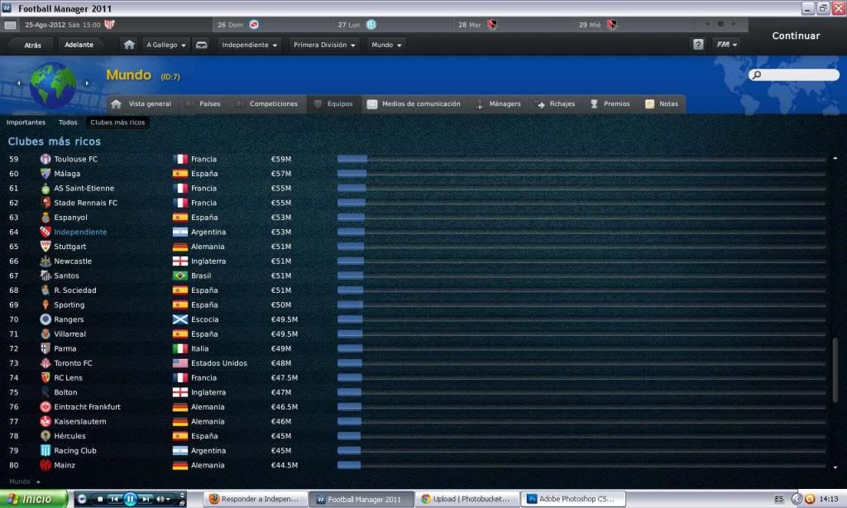The height and width of the screenshot is (508, 847).
Task: Click the search input field
Action: coord(794,75)
